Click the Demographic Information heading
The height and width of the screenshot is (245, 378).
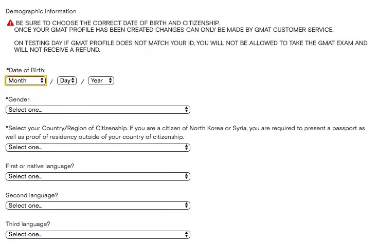coord(41,11)
